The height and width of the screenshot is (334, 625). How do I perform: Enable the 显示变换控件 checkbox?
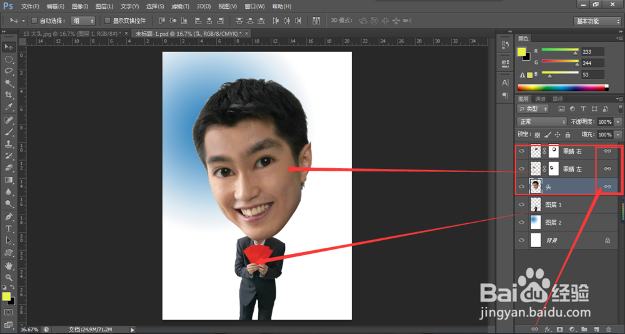(x=107, y=21)
